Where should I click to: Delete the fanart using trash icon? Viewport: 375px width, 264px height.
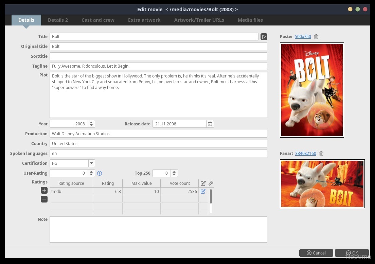click(321, 154)
